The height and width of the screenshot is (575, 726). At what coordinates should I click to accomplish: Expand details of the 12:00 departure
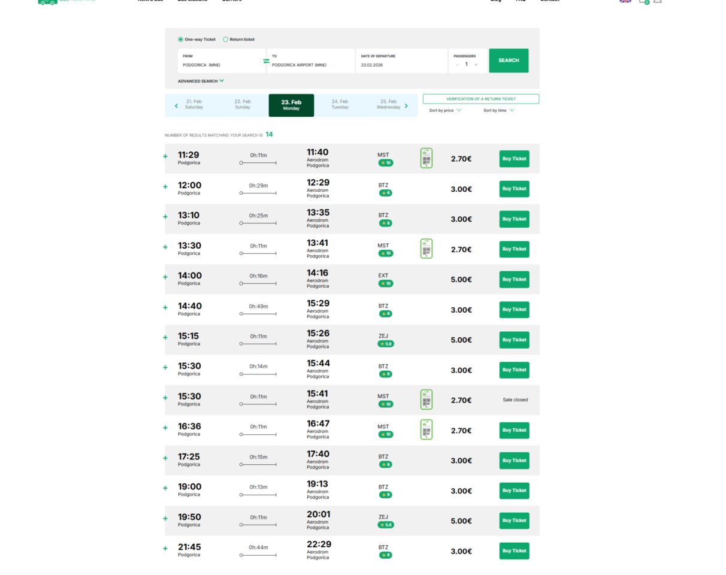point(165,187)
